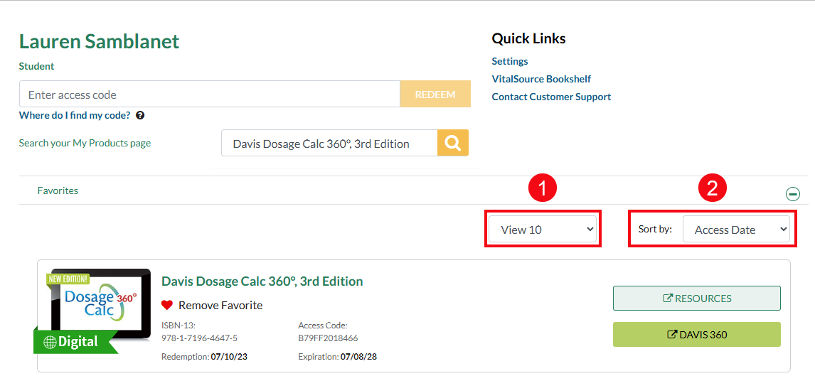Click the help question mark icon
Screen dimensions: 815x376
[140, 115]
